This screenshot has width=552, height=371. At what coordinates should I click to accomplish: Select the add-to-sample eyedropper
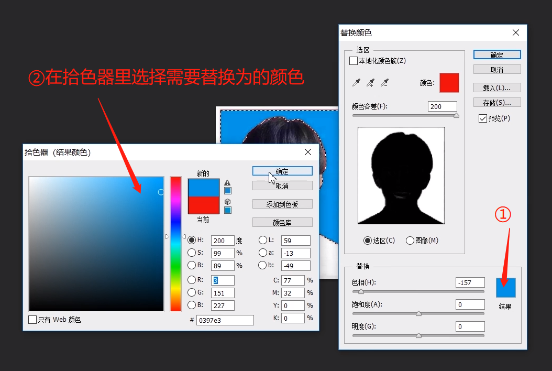[370, 83]
